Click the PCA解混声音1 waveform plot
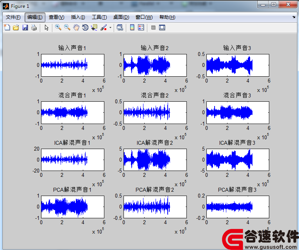 point(73,207)
